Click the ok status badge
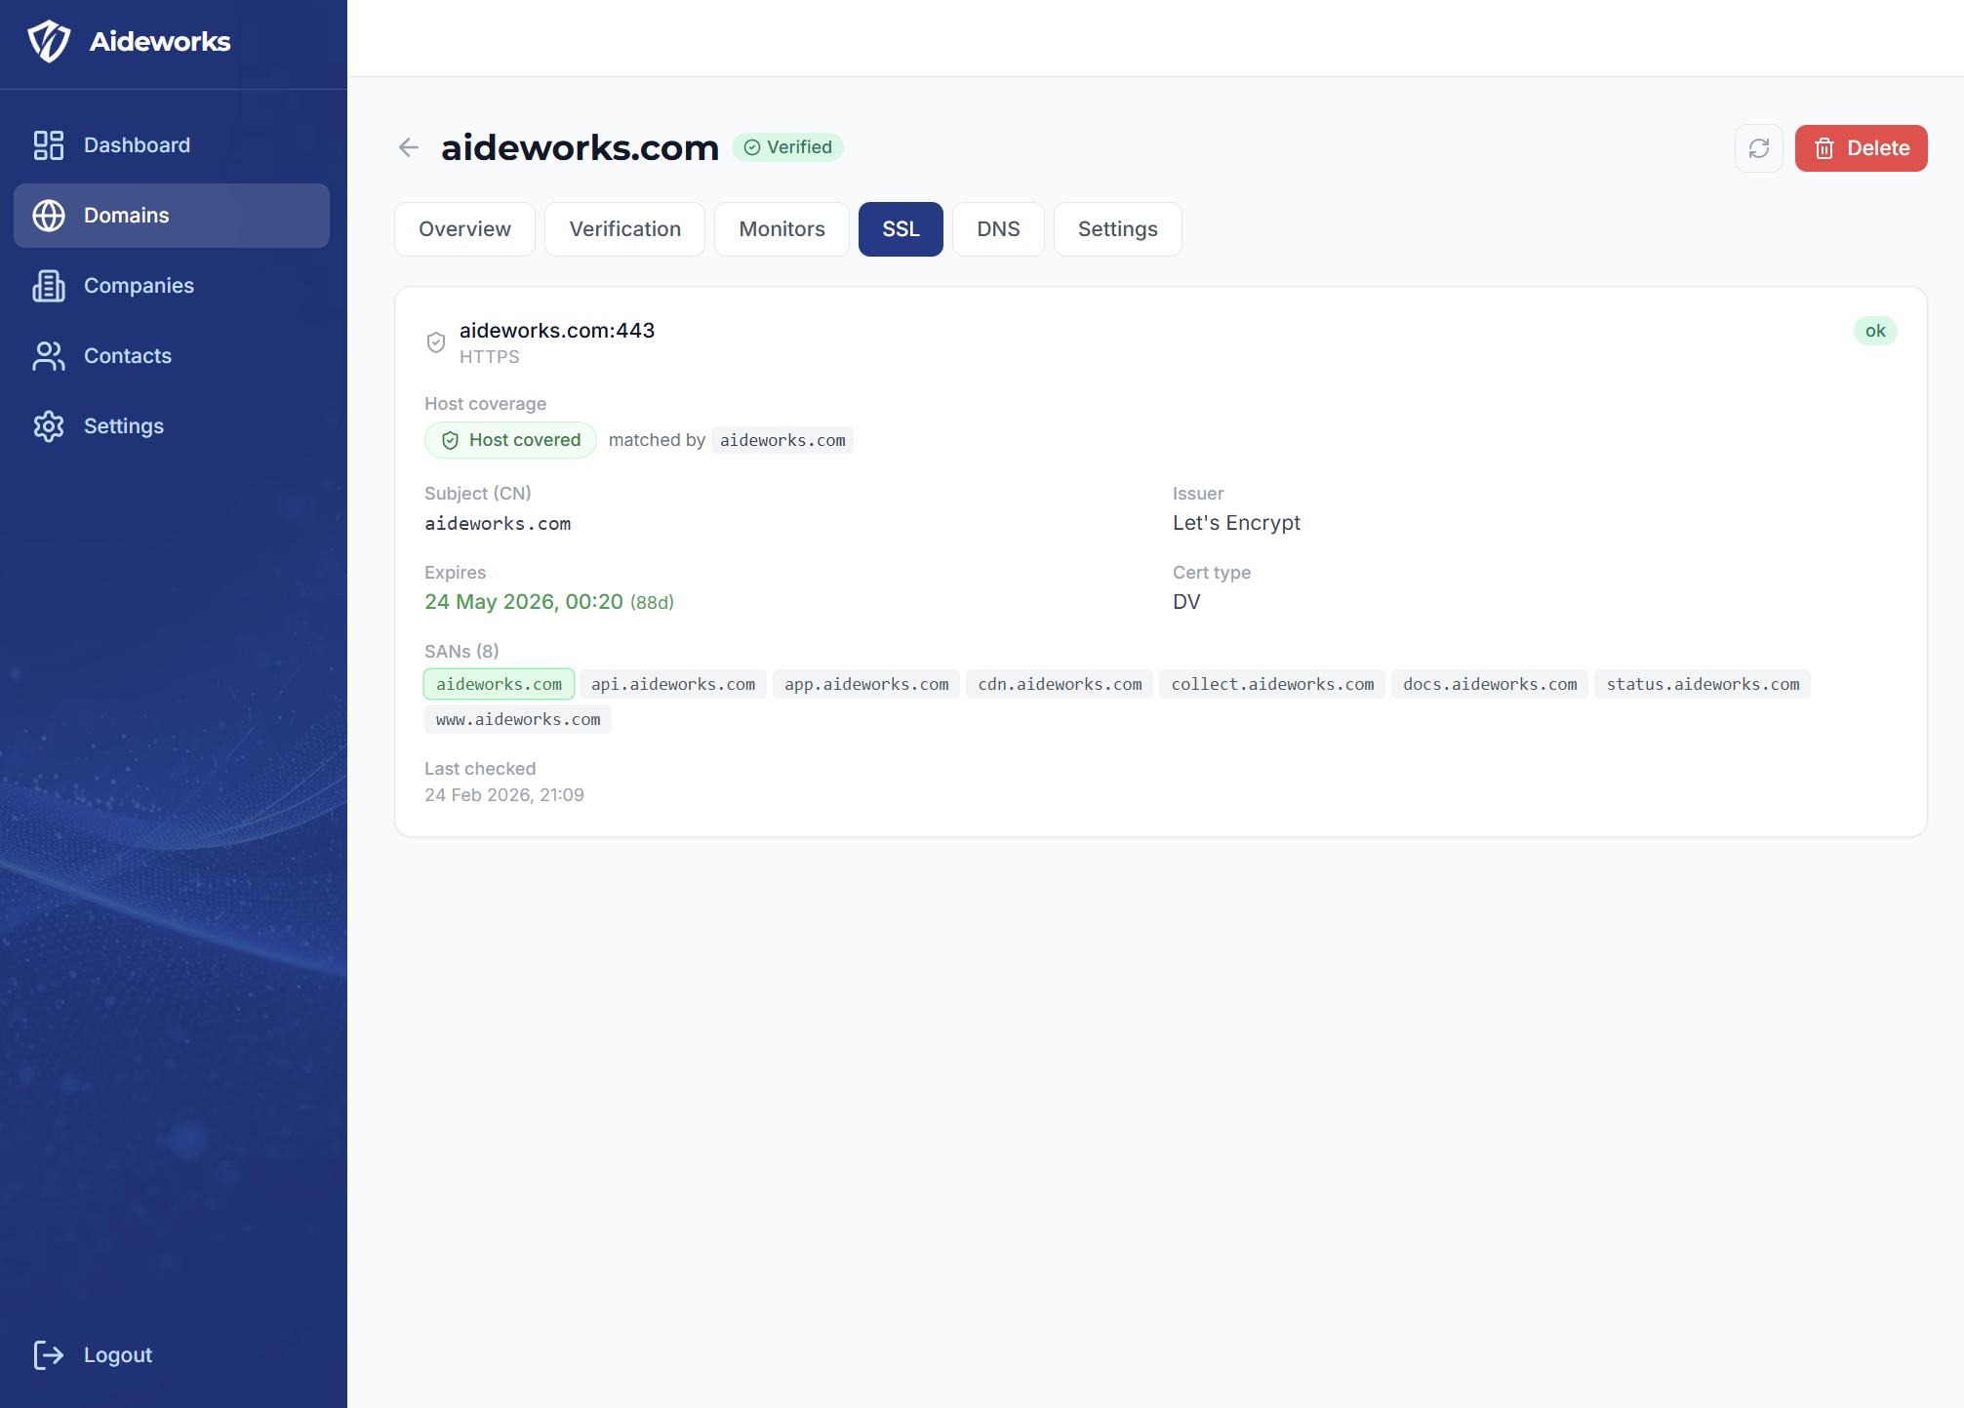Viewport: 1964px width, 1408px height. (x=1874, y=330)
